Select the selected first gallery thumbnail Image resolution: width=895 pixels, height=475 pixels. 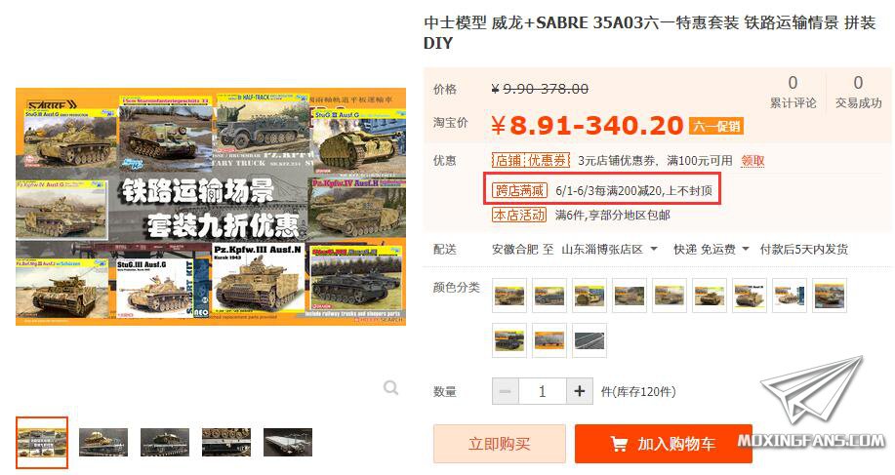click(x=42, y=443)
